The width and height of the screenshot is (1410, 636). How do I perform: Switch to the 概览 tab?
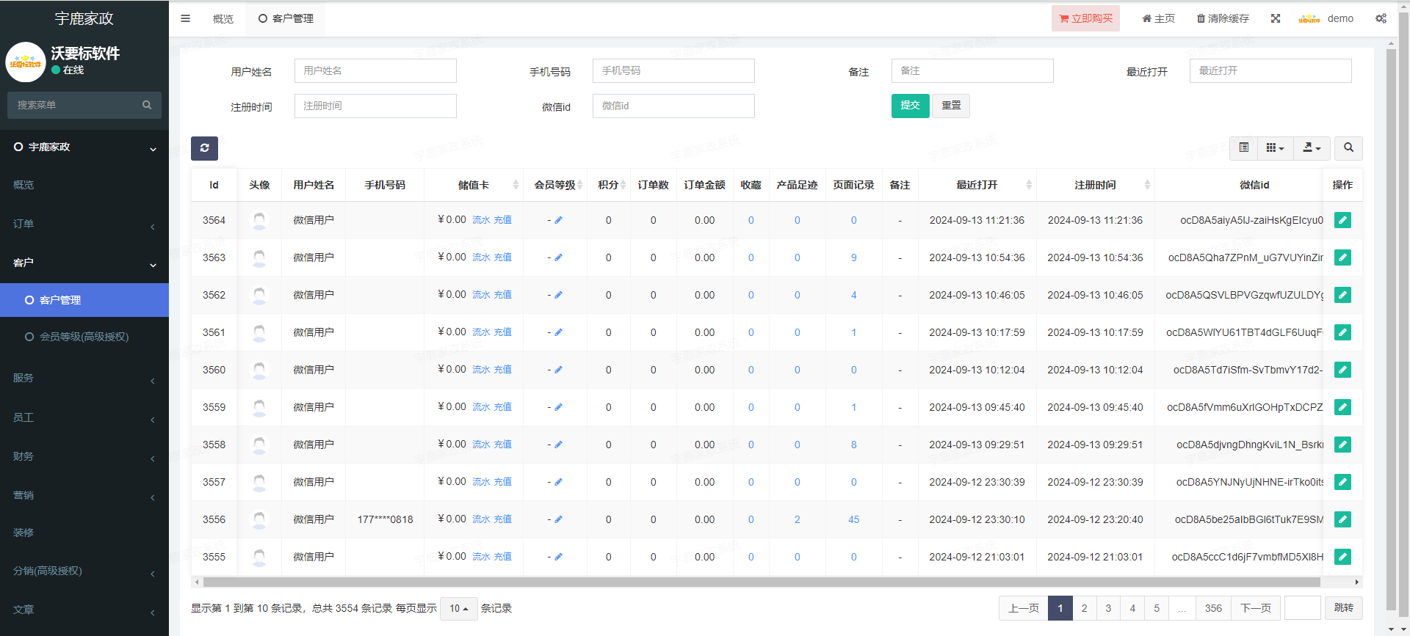click(x=223, y=18)
